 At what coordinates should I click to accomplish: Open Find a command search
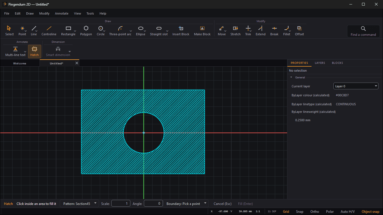point(363,31)
